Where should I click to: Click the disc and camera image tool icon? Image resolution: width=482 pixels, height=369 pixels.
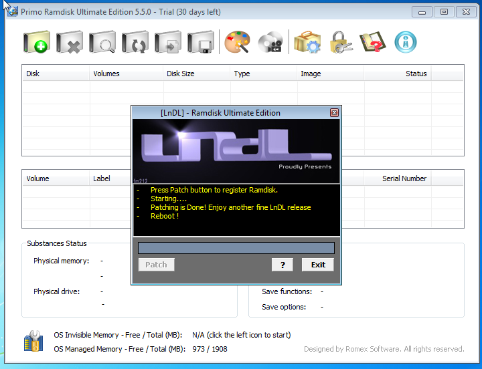[x=270, y=42]
